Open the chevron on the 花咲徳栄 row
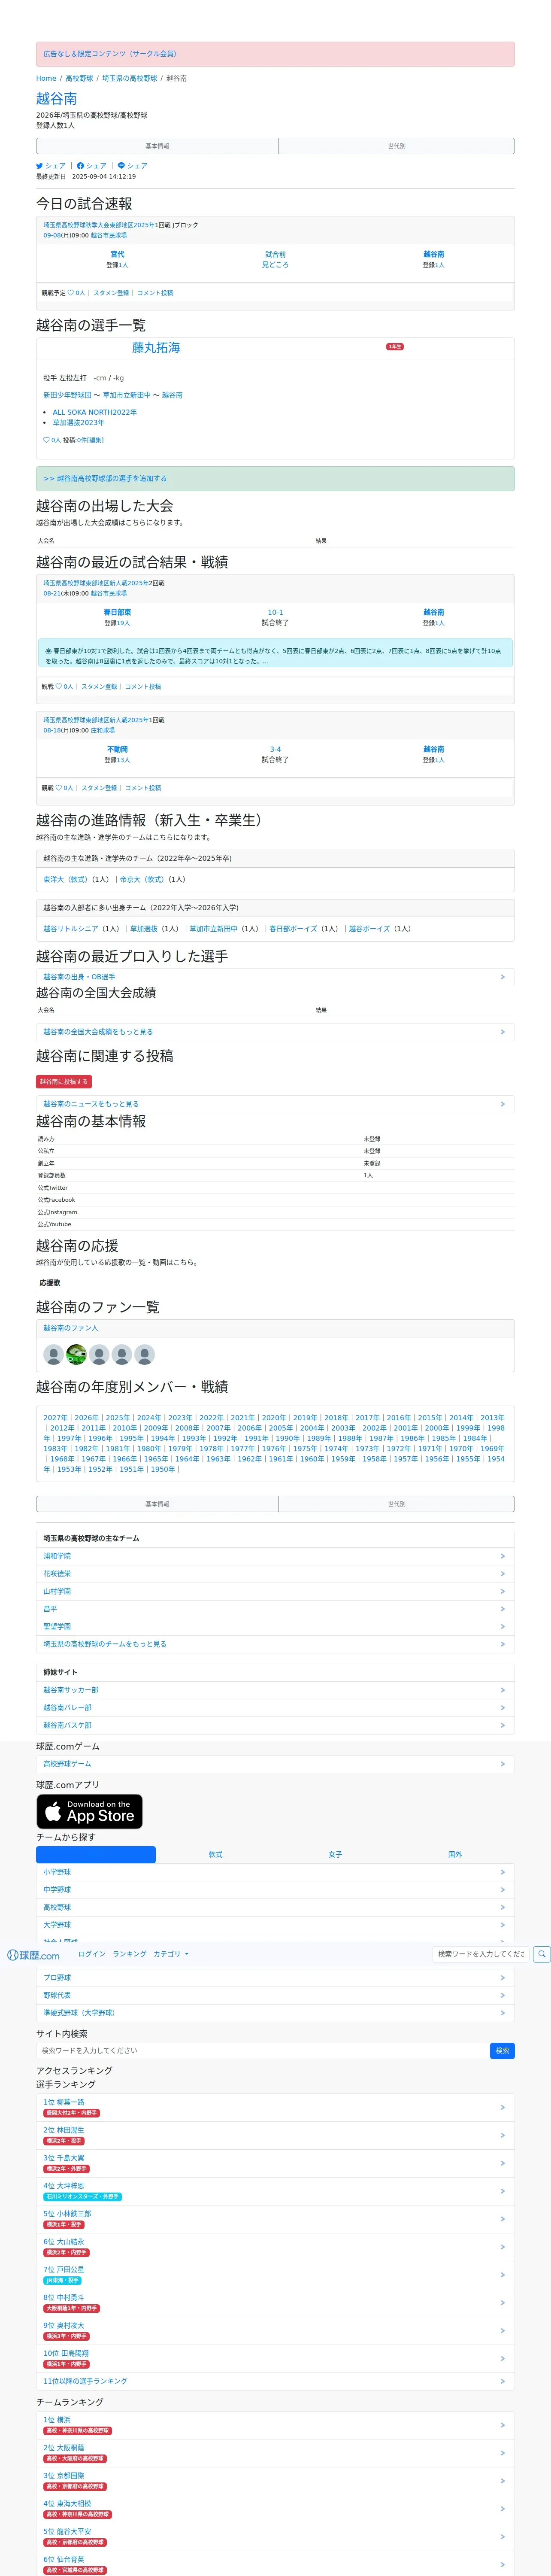Screen dimensions: 551x2576 coord(502,1574)
